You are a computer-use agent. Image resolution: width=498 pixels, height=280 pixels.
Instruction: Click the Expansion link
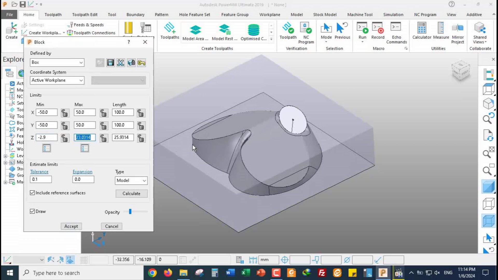[x=82, y=172]
